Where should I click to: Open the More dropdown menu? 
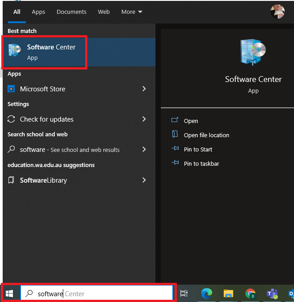pos(132,12)
